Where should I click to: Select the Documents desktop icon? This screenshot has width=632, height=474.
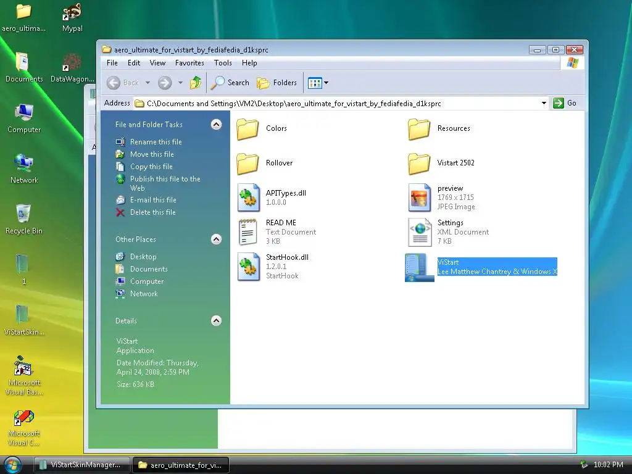pyautogui.click(x=24, y=69)
